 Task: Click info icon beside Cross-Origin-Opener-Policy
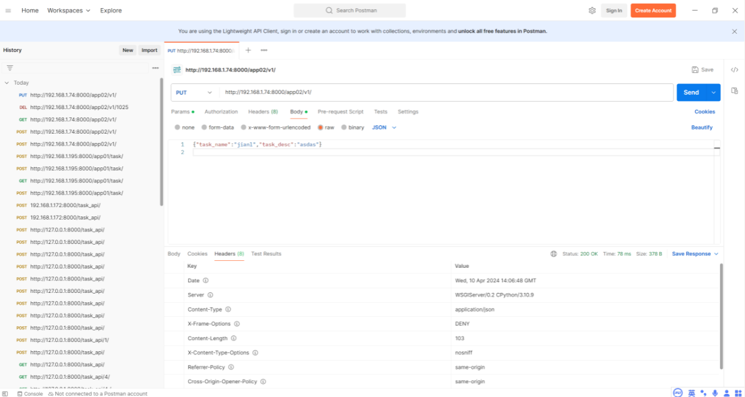pyautogui.click(x=263, y=382)
